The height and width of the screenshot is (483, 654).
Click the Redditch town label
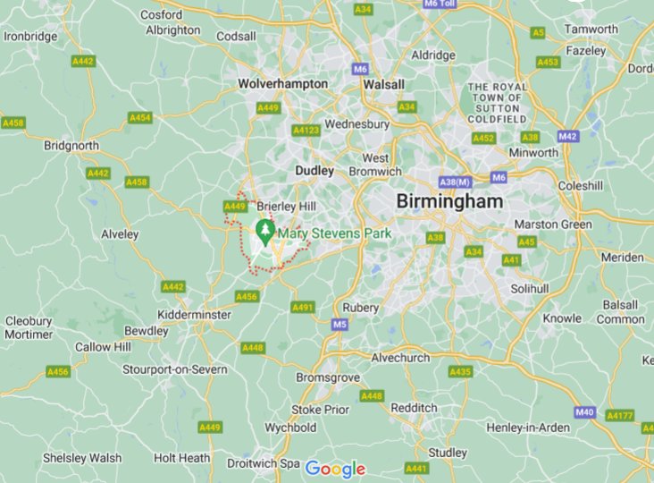414,408
